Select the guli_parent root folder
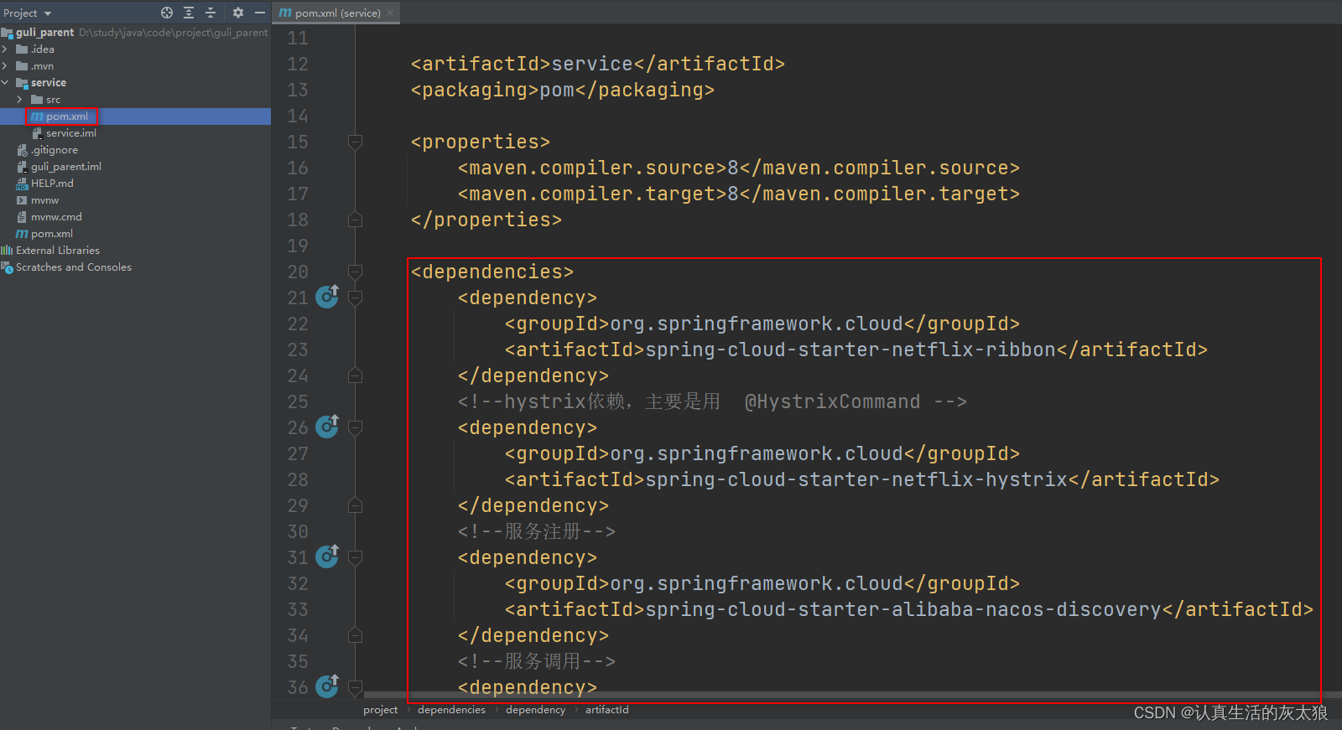This screenshot has width=1342, height=730. tap(44, 32)
